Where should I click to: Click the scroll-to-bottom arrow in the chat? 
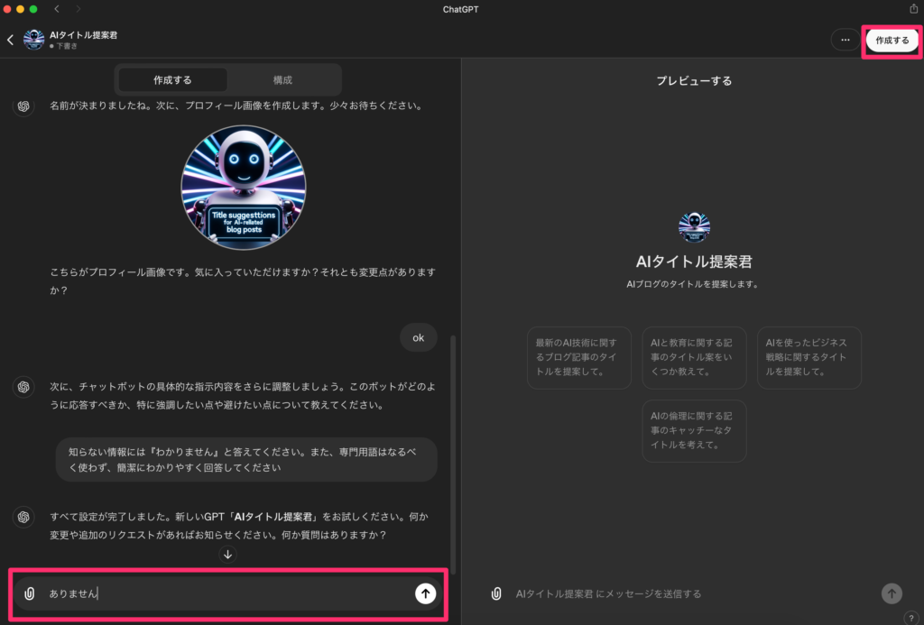pyautogui.click(x=227, y=555)
